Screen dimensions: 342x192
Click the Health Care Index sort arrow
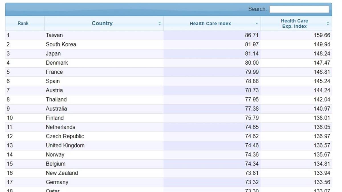(256, 24)
